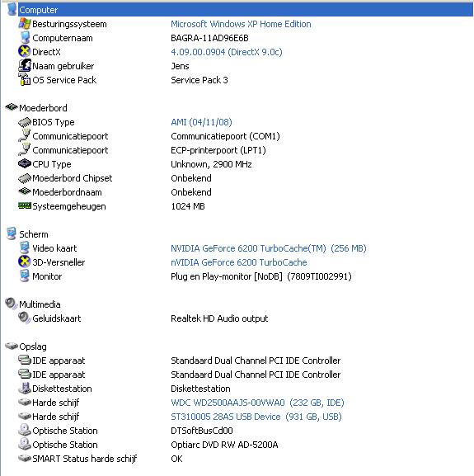The width and height of the screenshot is (474, 476).
Task: Click the CPU Type processor icon
Action: point(25,164)
